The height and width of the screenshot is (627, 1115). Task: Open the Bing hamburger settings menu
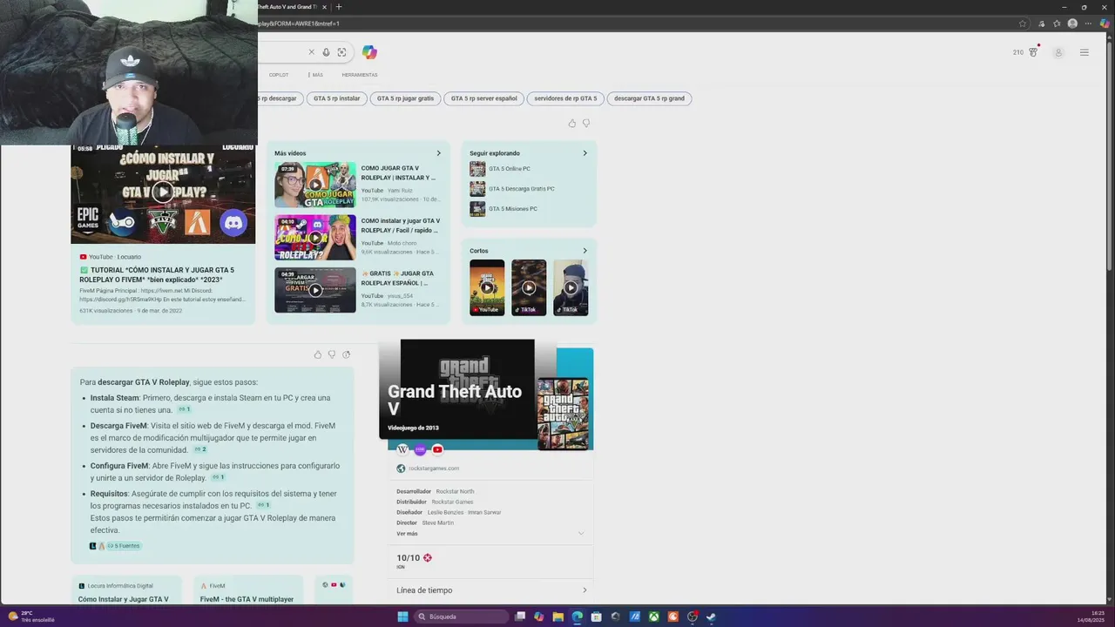point(1085,52)
